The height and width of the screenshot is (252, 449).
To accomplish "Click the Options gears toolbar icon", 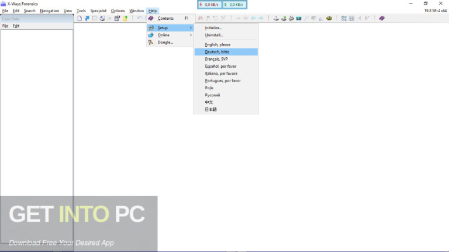I will point(344,18).
